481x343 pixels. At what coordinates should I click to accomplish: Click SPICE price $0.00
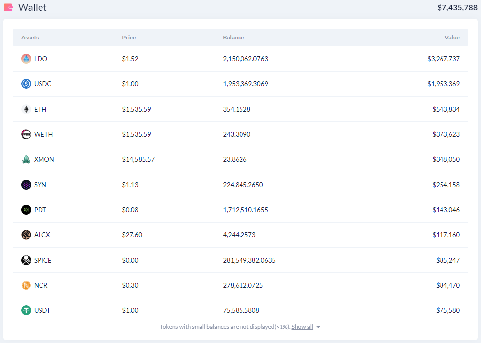[x=130, y=260]
